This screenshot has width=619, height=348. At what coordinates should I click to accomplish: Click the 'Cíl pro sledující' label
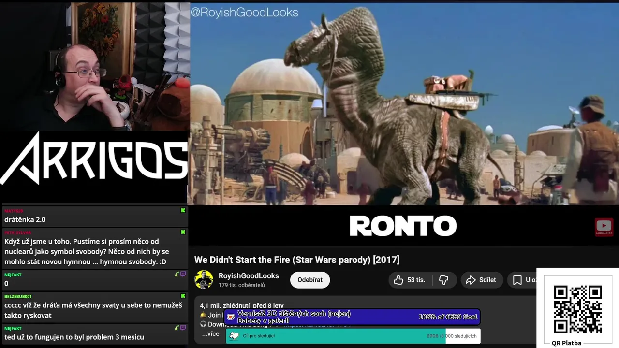pos(259,336)
